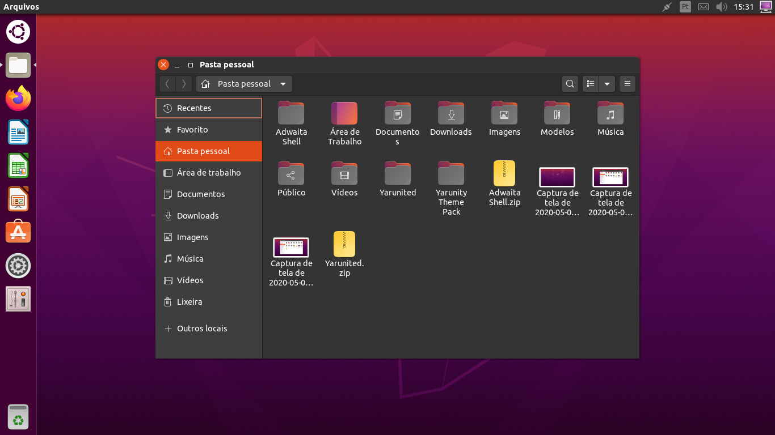Select the Downloads sidebar entry

coord(197,216)
